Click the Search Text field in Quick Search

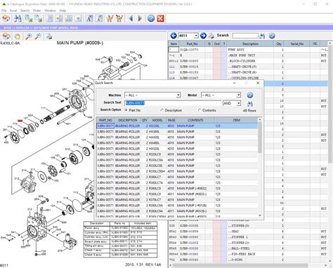173,103
